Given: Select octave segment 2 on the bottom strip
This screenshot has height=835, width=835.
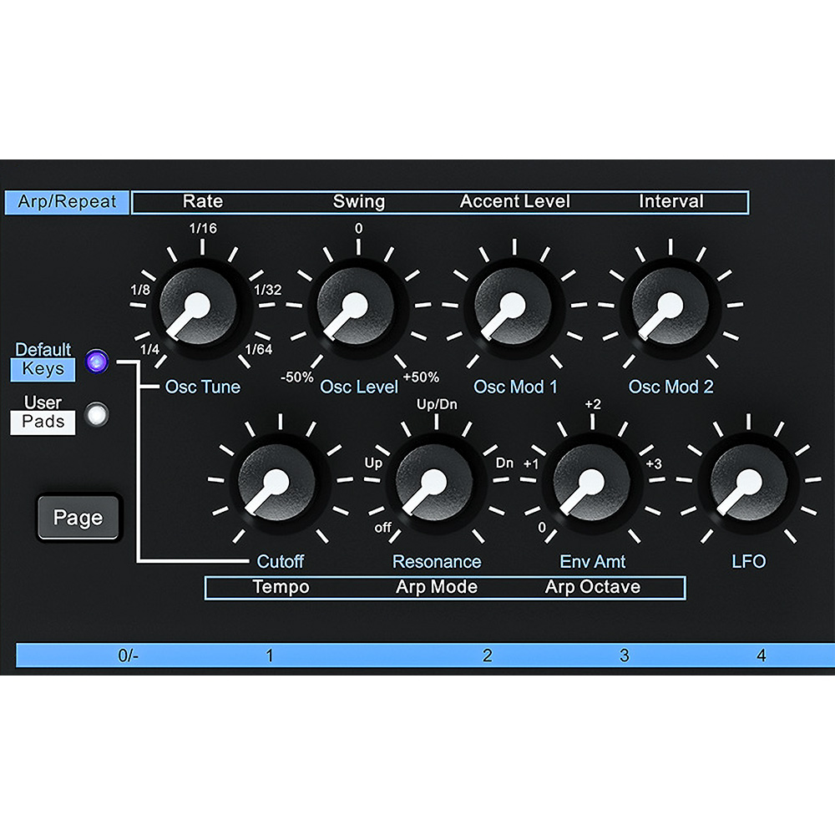Looking at the screenshot, I should tap(487, 655).
